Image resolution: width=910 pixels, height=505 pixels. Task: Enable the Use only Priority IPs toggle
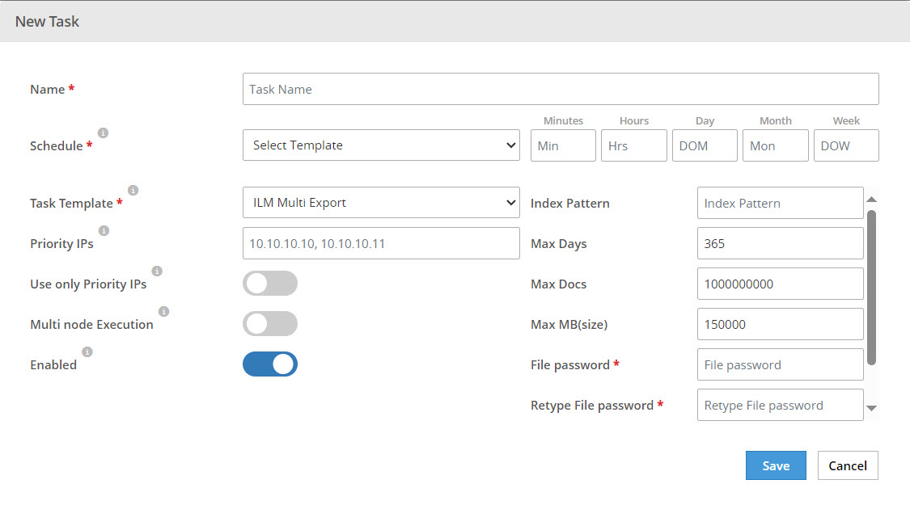(270, 284)
